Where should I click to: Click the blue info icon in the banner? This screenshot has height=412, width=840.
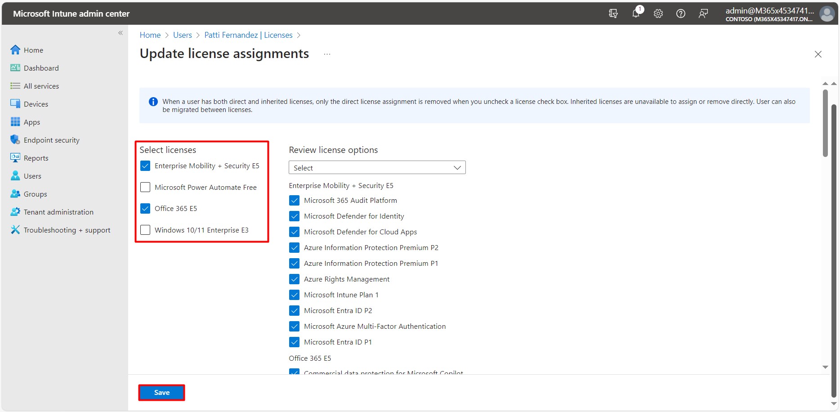[153, 102]
